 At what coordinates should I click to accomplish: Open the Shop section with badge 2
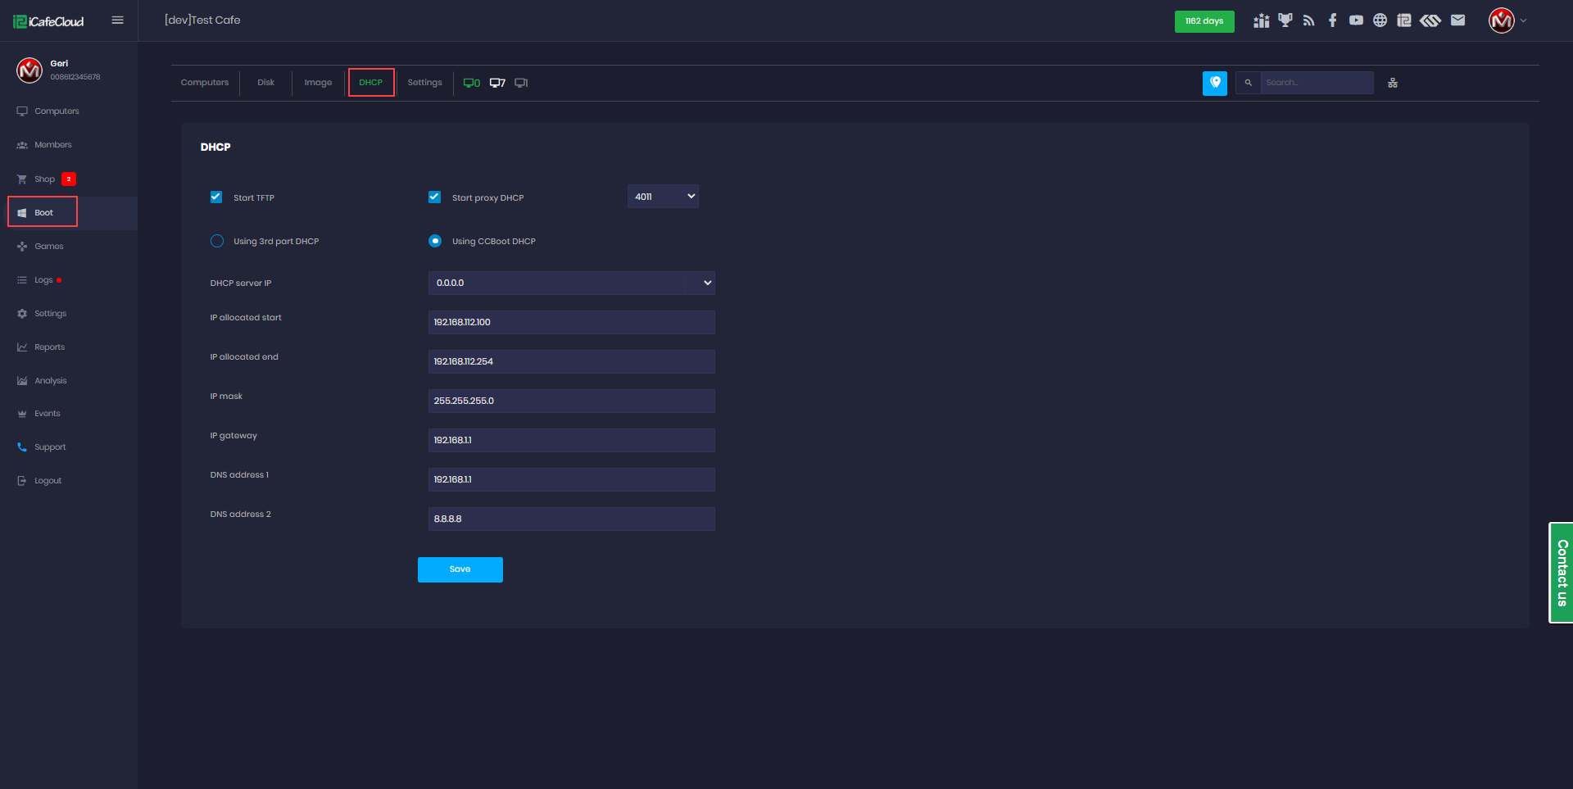[45, 179]
